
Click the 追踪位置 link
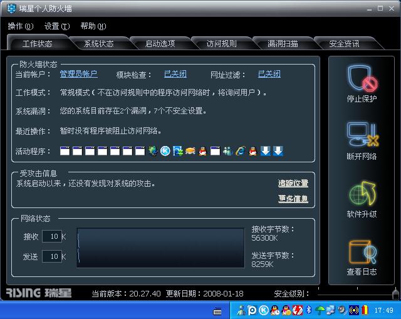coord(293,183)
